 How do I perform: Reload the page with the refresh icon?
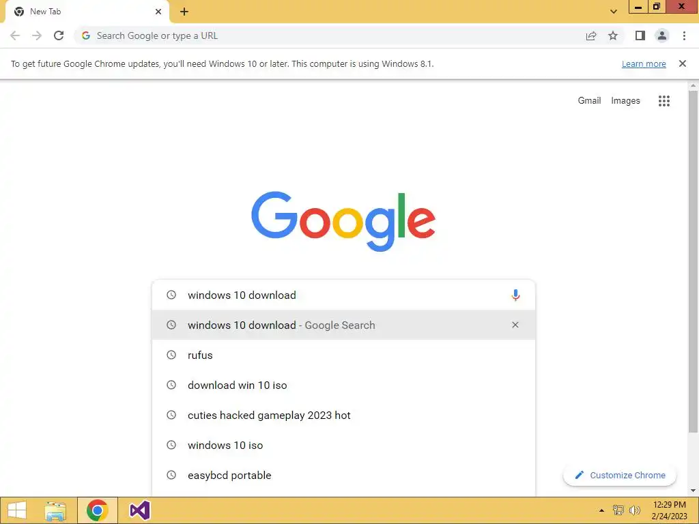(59, 35)
